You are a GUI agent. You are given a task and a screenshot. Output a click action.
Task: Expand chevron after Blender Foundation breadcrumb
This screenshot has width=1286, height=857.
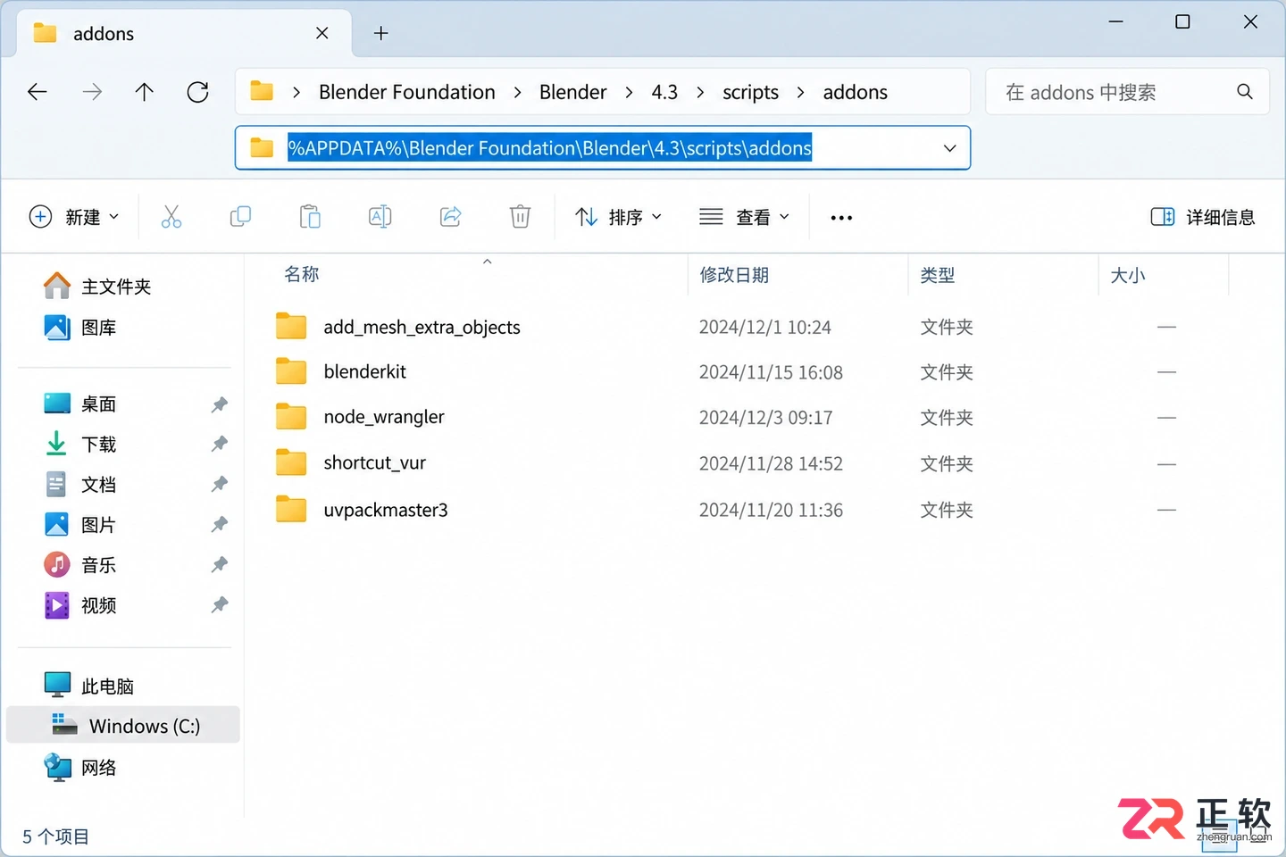point(517,93)
